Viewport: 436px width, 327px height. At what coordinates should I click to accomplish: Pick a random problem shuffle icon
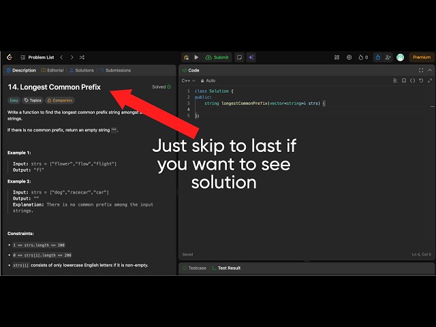tap(82, 57)
